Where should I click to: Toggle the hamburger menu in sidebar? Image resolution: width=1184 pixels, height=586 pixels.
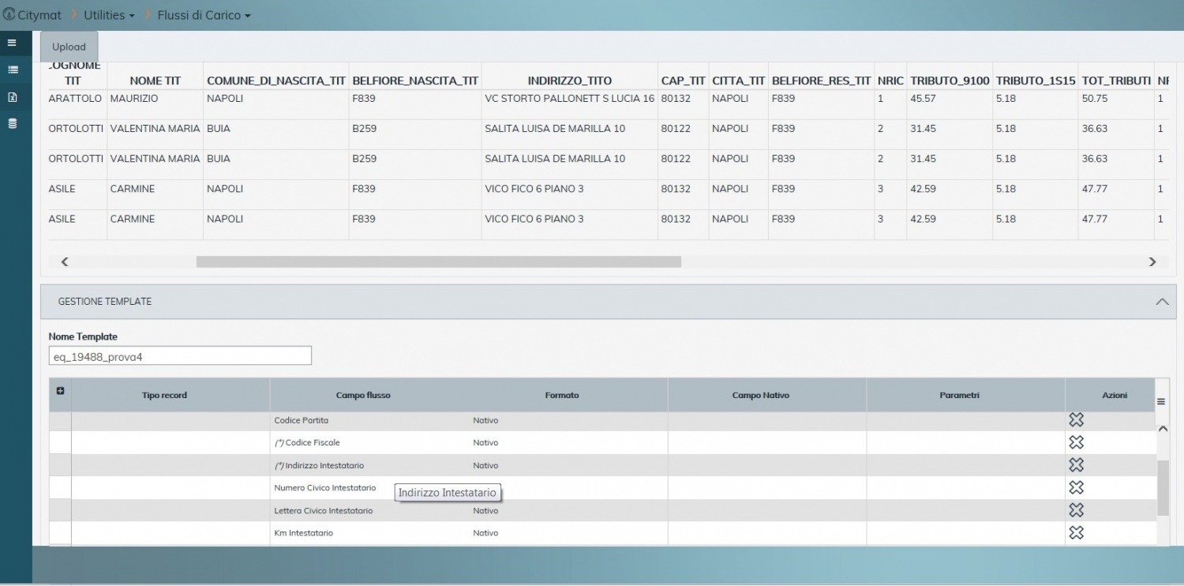(x=12, y=43)
